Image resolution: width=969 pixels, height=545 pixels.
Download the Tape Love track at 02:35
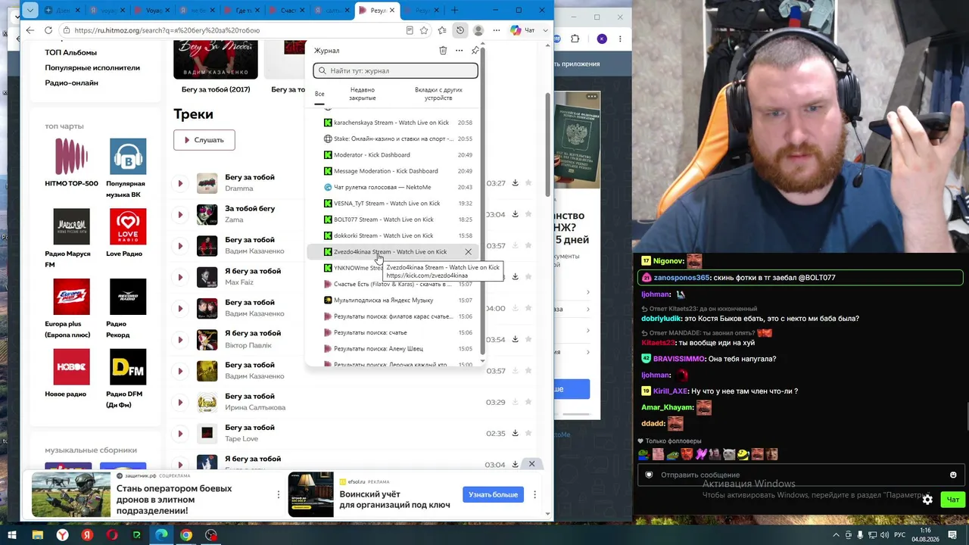tap(515, 433)
